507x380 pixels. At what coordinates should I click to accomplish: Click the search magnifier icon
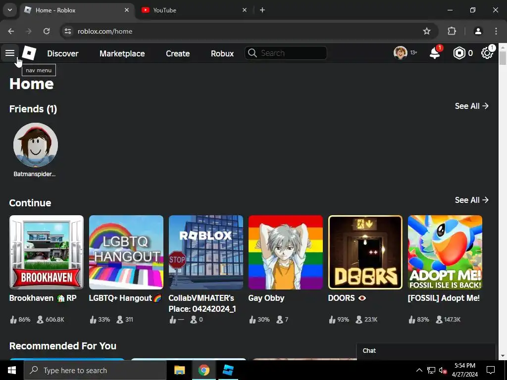(x=252, y=53)
